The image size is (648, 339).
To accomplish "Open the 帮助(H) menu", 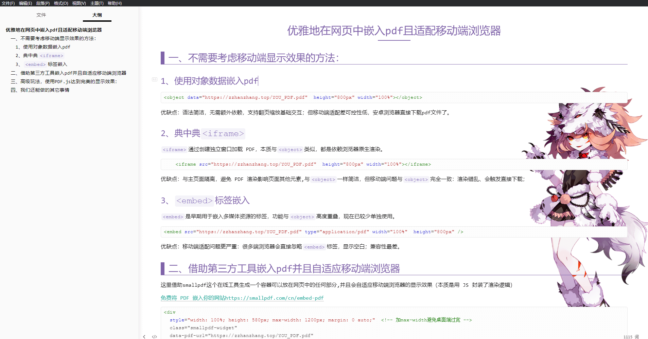I will 115,3.
